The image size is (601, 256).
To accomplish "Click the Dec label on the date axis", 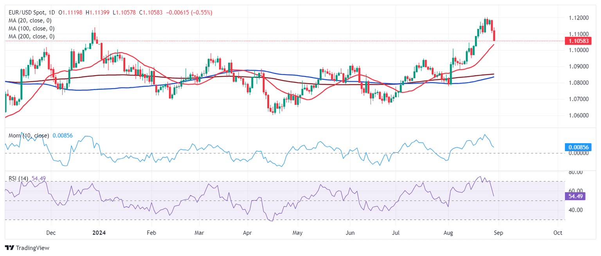I will pos(50,233).
